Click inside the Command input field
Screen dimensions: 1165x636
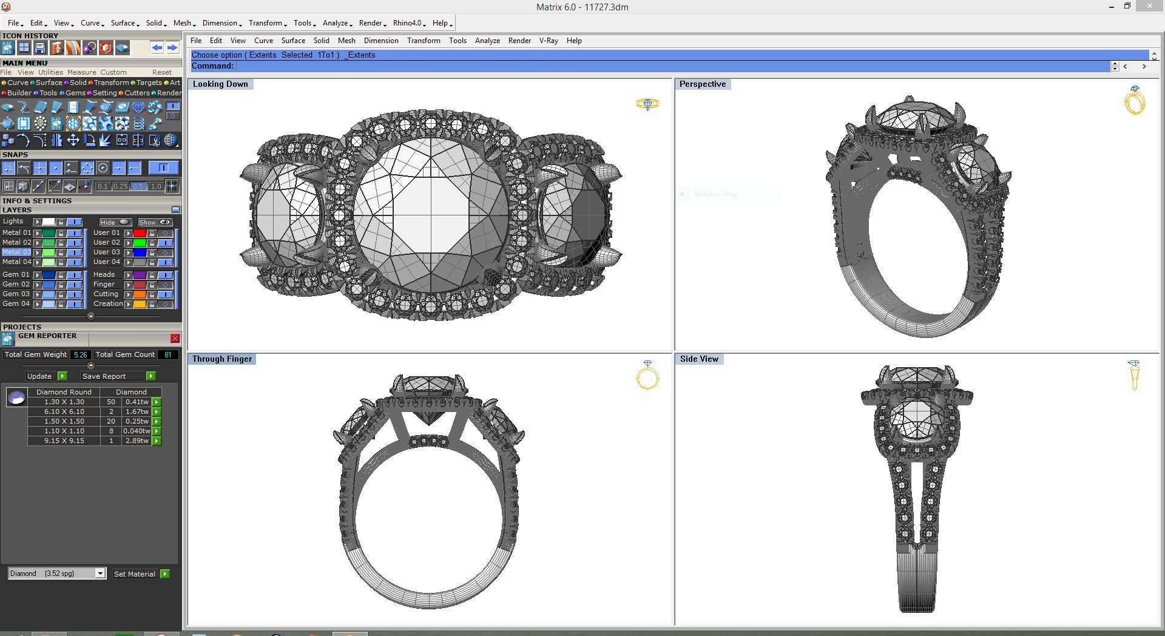(364, 66)
